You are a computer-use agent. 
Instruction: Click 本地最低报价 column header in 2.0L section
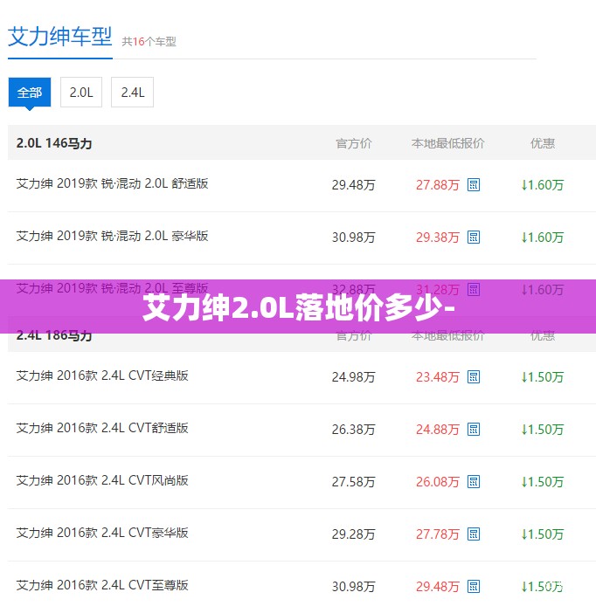pos(447,143)
